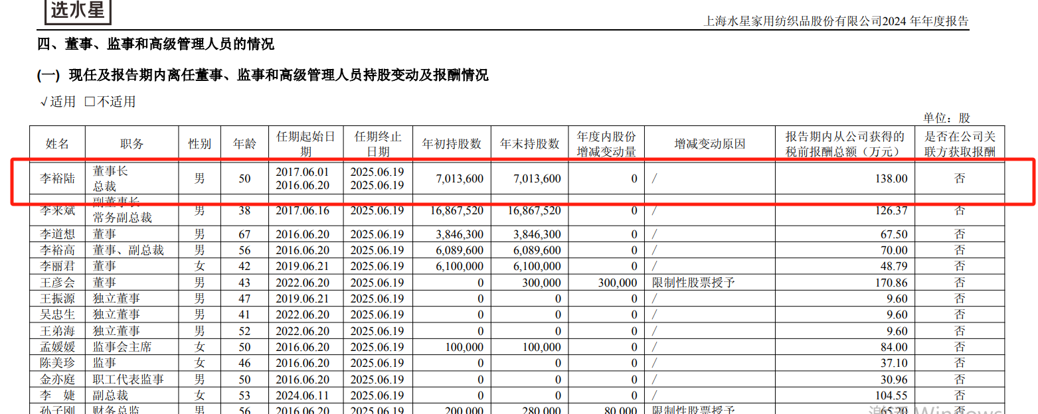Click 王弟海's age cell 52
Image resolution: width=1038 pixels, height=414 pixels.
[244, 331]
